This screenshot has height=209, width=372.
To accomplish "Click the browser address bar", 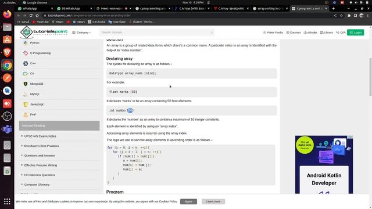I will click(187, 16).
